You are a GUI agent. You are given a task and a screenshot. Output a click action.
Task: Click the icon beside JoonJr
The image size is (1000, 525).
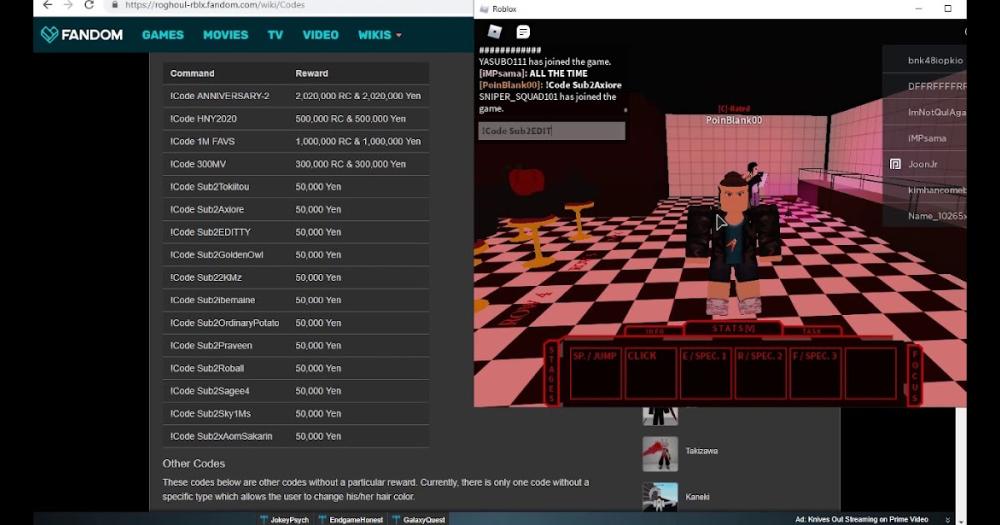pyautogui.click(x=896, y=164)
